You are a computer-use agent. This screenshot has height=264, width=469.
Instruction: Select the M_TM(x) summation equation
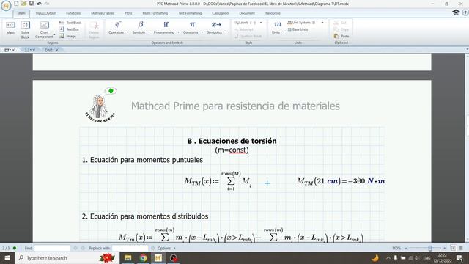218,181
